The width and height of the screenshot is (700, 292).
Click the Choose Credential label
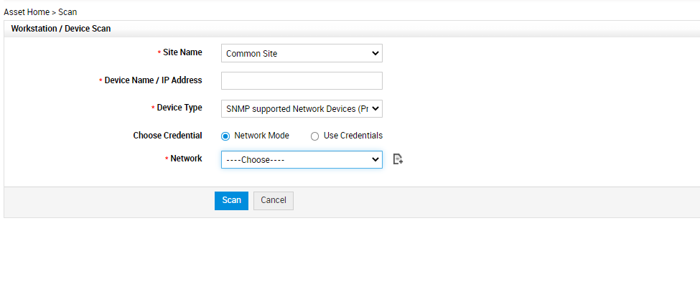(x=167, y=135)
